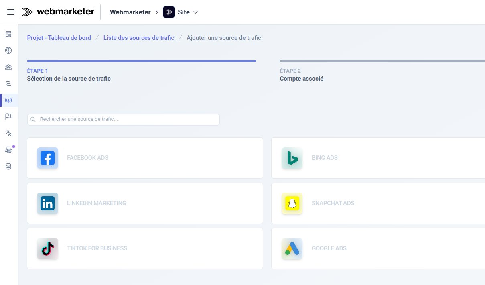Open the database icon in sidebar
This screenshot has width=485, height=285.
tap(8, 166)
